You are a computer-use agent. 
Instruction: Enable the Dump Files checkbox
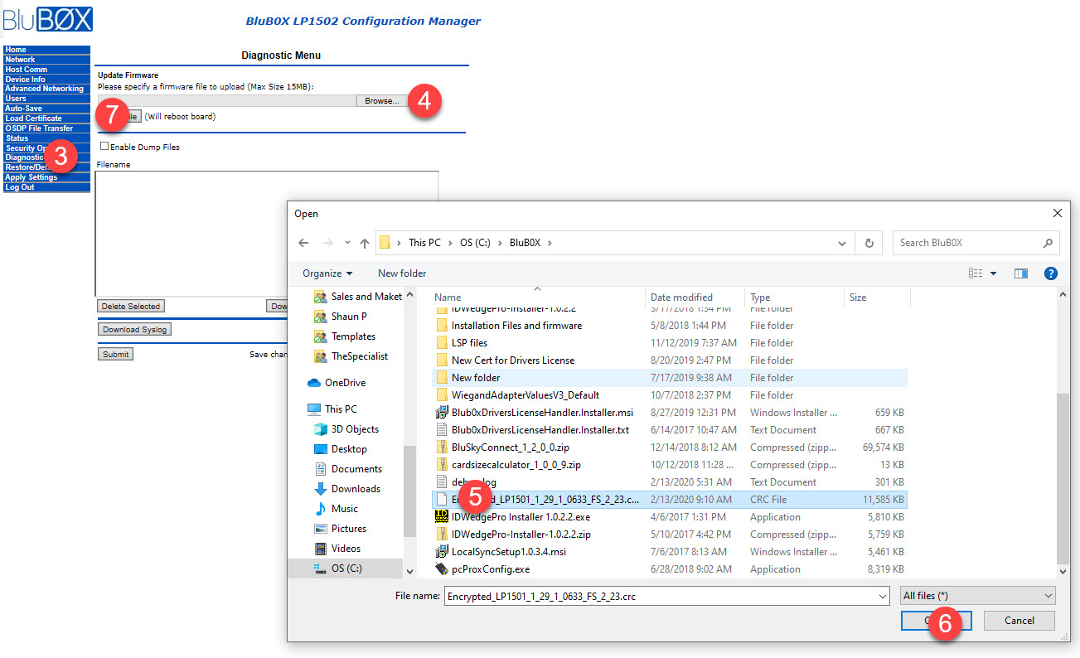[105, 146]
